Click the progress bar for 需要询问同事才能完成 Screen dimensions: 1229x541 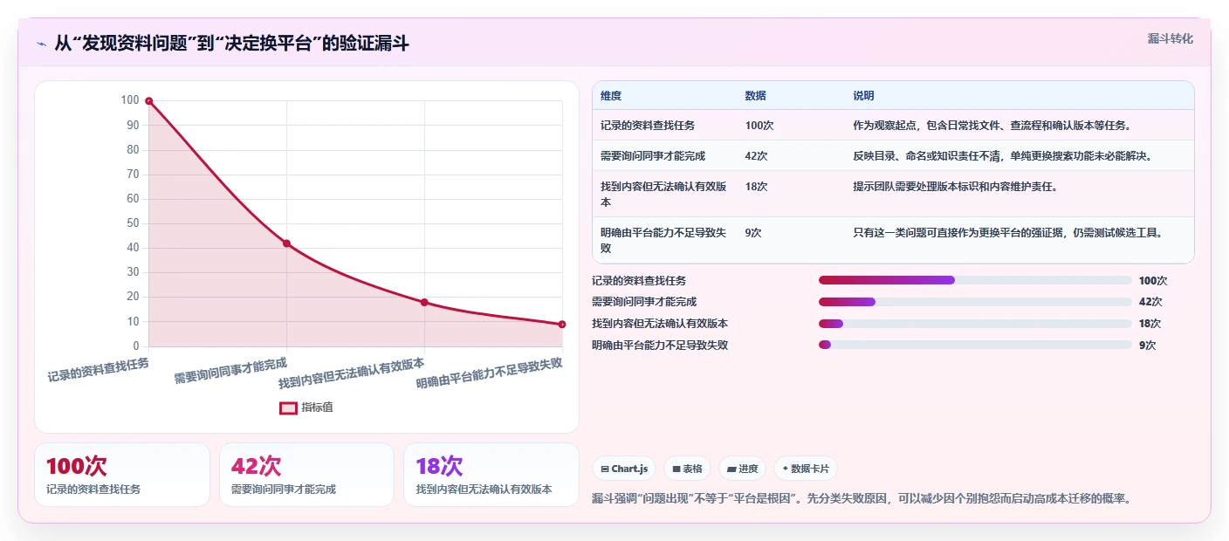click(975, 302)
